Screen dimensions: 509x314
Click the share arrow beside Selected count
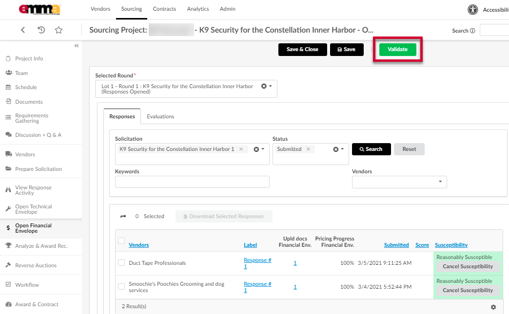point(123,217)
